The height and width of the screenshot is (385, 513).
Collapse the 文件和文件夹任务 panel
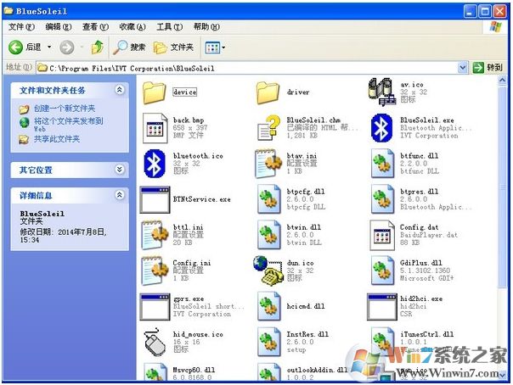pyautogui.click(x=120, y=90)
